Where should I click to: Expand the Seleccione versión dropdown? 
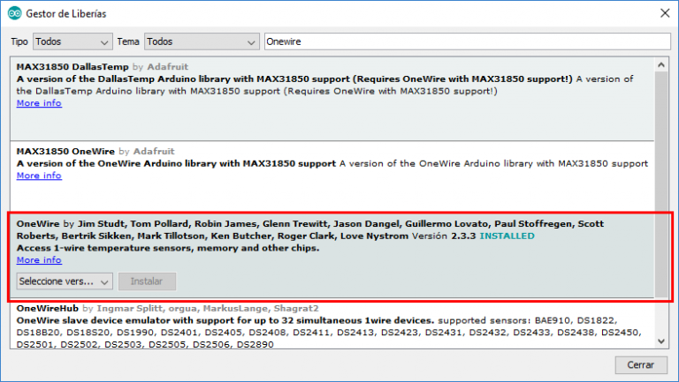point(65,281)
